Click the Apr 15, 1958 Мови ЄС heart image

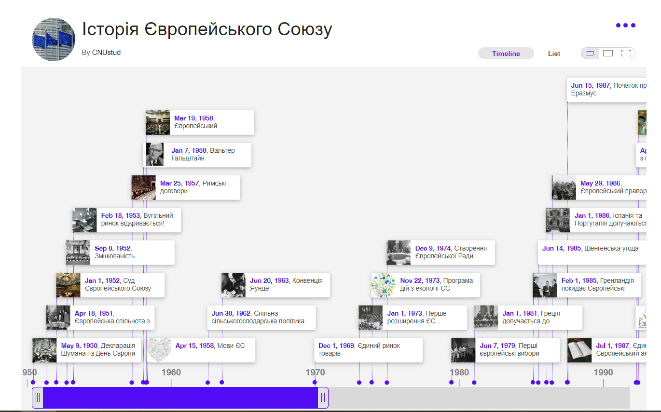pos(159,350)
